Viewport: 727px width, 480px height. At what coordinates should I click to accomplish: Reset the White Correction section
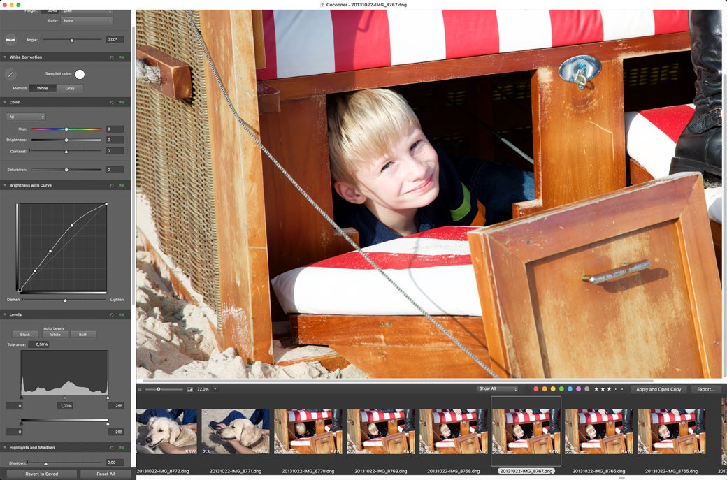[x=112, y=57]
